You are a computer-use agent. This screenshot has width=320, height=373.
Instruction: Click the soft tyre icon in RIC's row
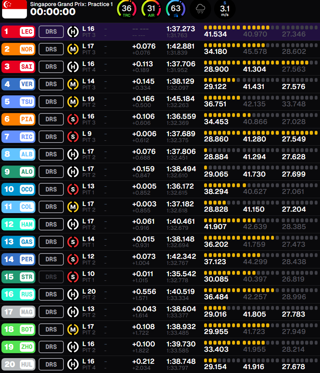tap(73, 137)
